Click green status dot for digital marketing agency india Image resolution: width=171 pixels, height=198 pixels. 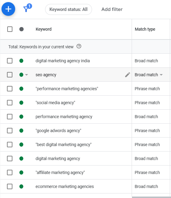tap(21, 61)
